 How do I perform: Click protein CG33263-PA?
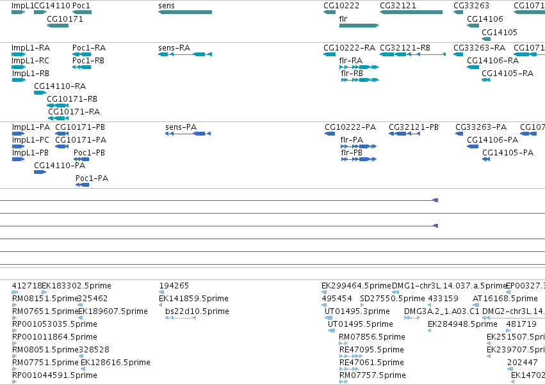(481, 127)
